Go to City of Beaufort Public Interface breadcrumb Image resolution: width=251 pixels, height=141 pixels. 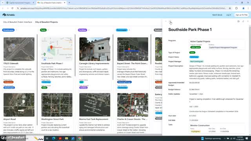tap(18, 22)
